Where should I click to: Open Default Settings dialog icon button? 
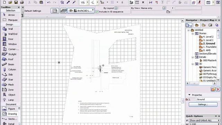coord(55,11)
